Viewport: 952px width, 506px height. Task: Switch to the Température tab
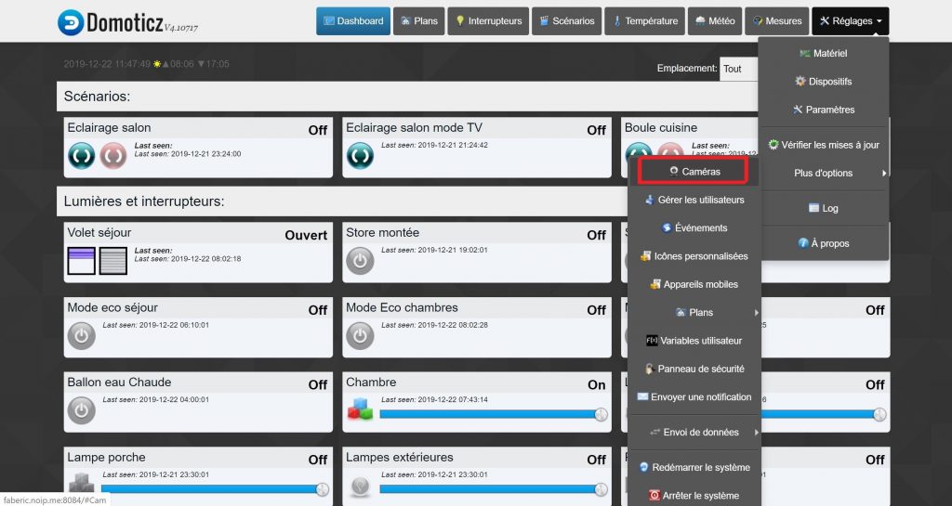[644, 21]
